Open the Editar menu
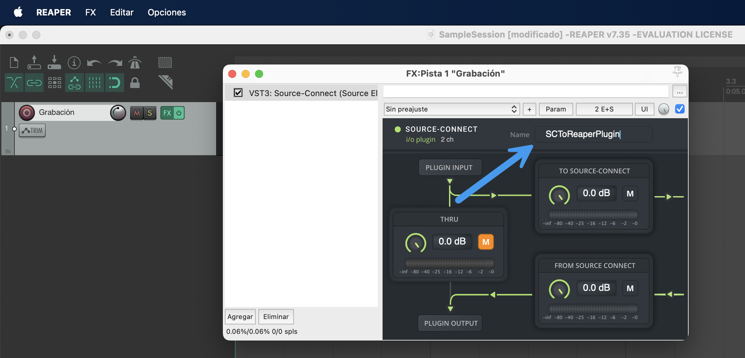This screenshot has height=358, width=745. [x=121, y=12]
